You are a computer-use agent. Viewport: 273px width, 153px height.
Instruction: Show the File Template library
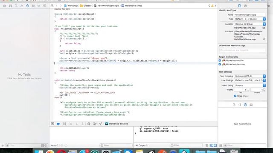[x=234, y=105]
